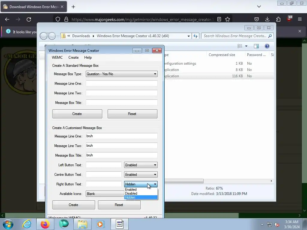The height and width of the screenshot is (230, 307).
Task: Open the Explorer view options dropdown arrow
Action: click(x=246, y=46)
